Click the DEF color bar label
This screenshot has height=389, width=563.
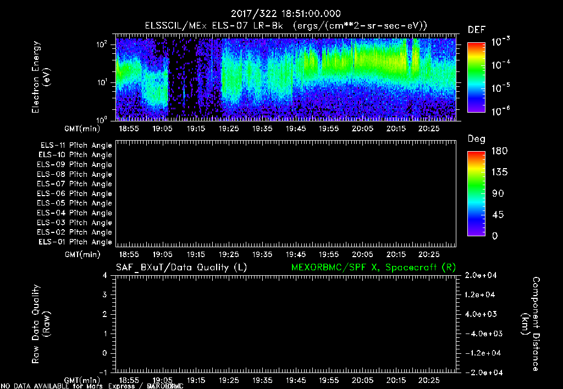pos(477,30)
